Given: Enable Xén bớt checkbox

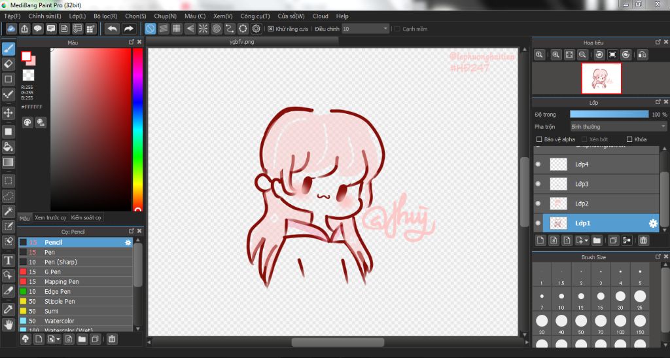Looking at the screenshot, I should 584,139.
